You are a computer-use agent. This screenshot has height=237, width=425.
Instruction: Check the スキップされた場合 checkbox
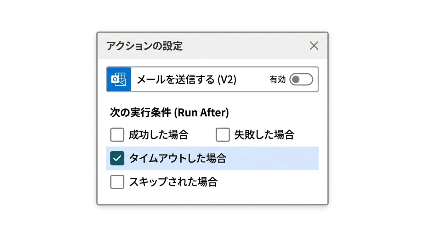[117, 182]
